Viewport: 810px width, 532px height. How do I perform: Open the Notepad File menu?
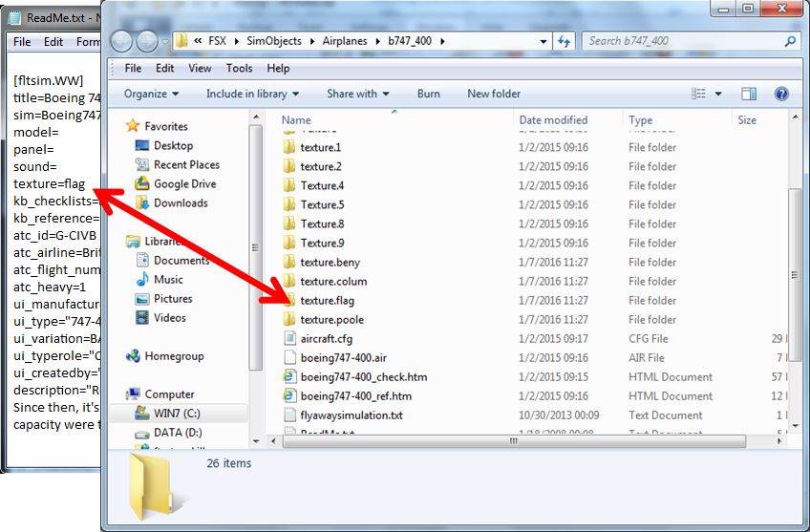[x=22, y=42]
